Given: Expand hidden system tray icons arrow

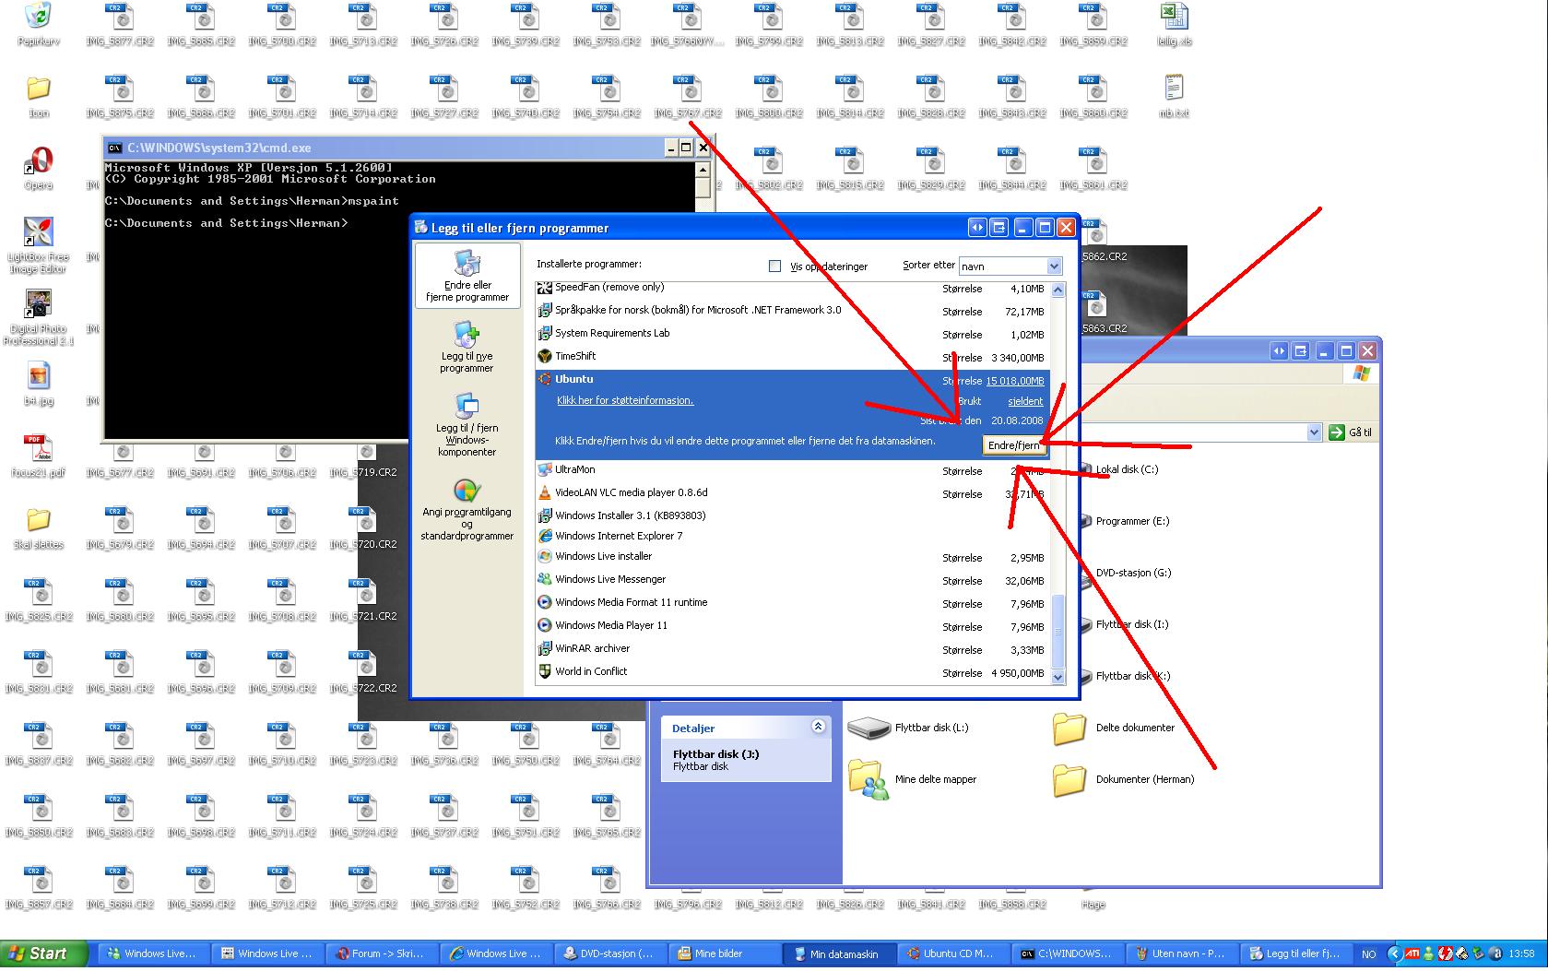Looking at the screenshot, I should 1394,954.
